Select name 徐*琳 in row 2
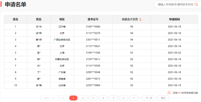201x102 pixels. [x=39, y=33]
